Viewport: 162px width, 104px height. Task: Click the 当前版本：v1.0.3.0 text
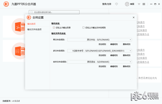point(11,101)
